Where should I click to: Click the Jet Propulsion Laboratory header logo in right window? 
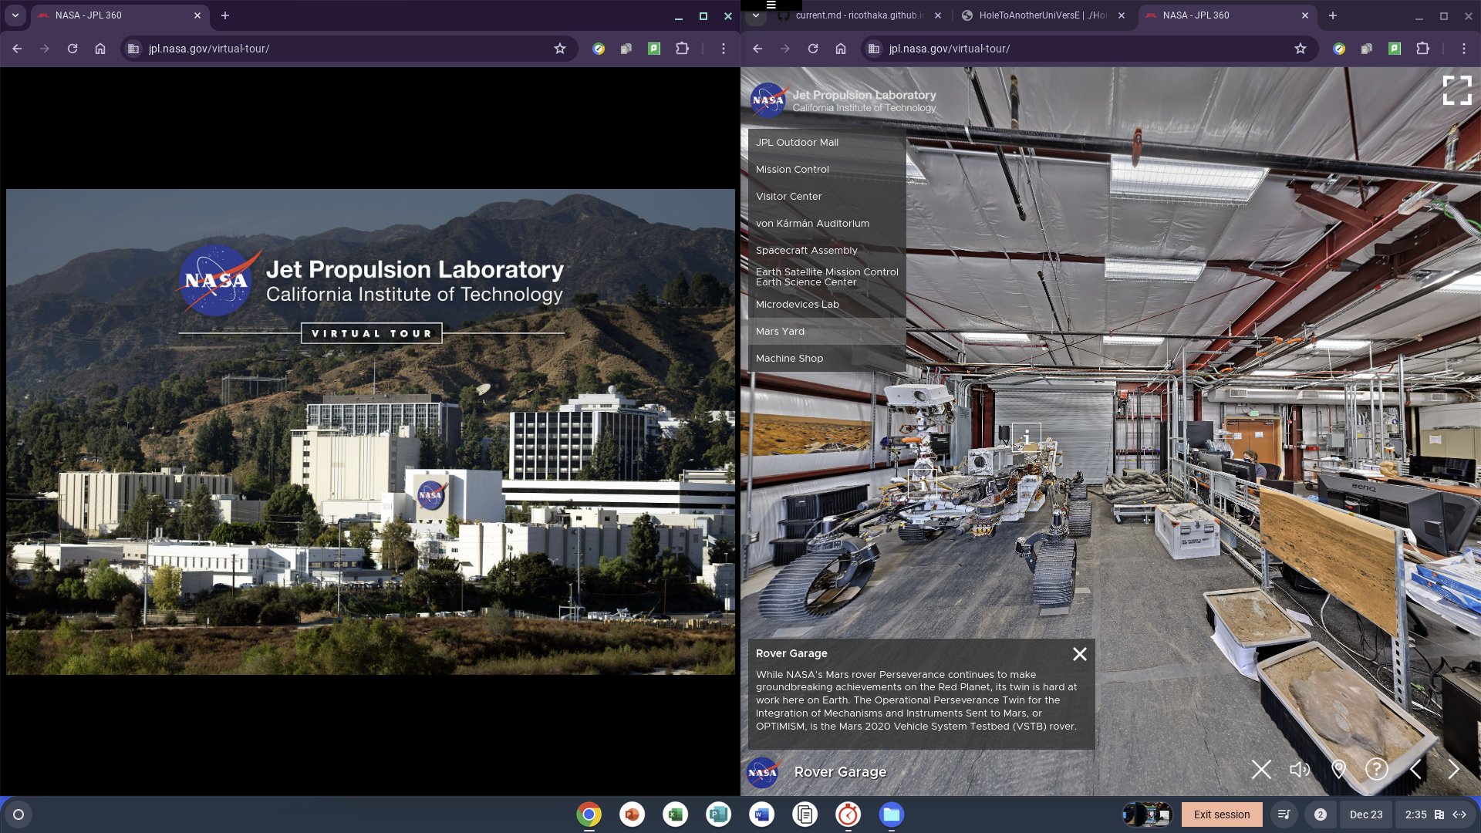(844, 100)
